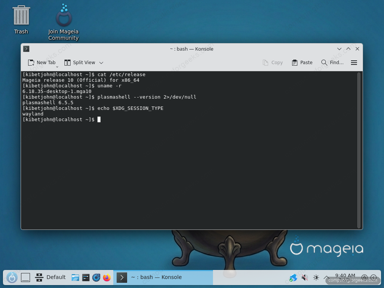384x288 pixels.
Task: Open the Trash desktop icon
Action: click(x=21, y=20)
